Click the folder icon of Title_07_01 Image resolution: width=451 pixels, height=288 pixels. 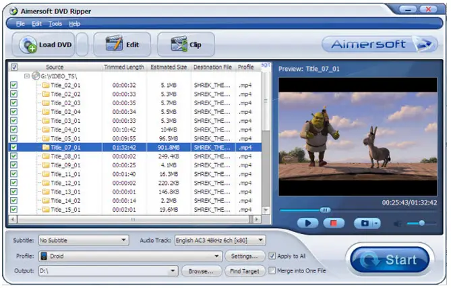46,147
